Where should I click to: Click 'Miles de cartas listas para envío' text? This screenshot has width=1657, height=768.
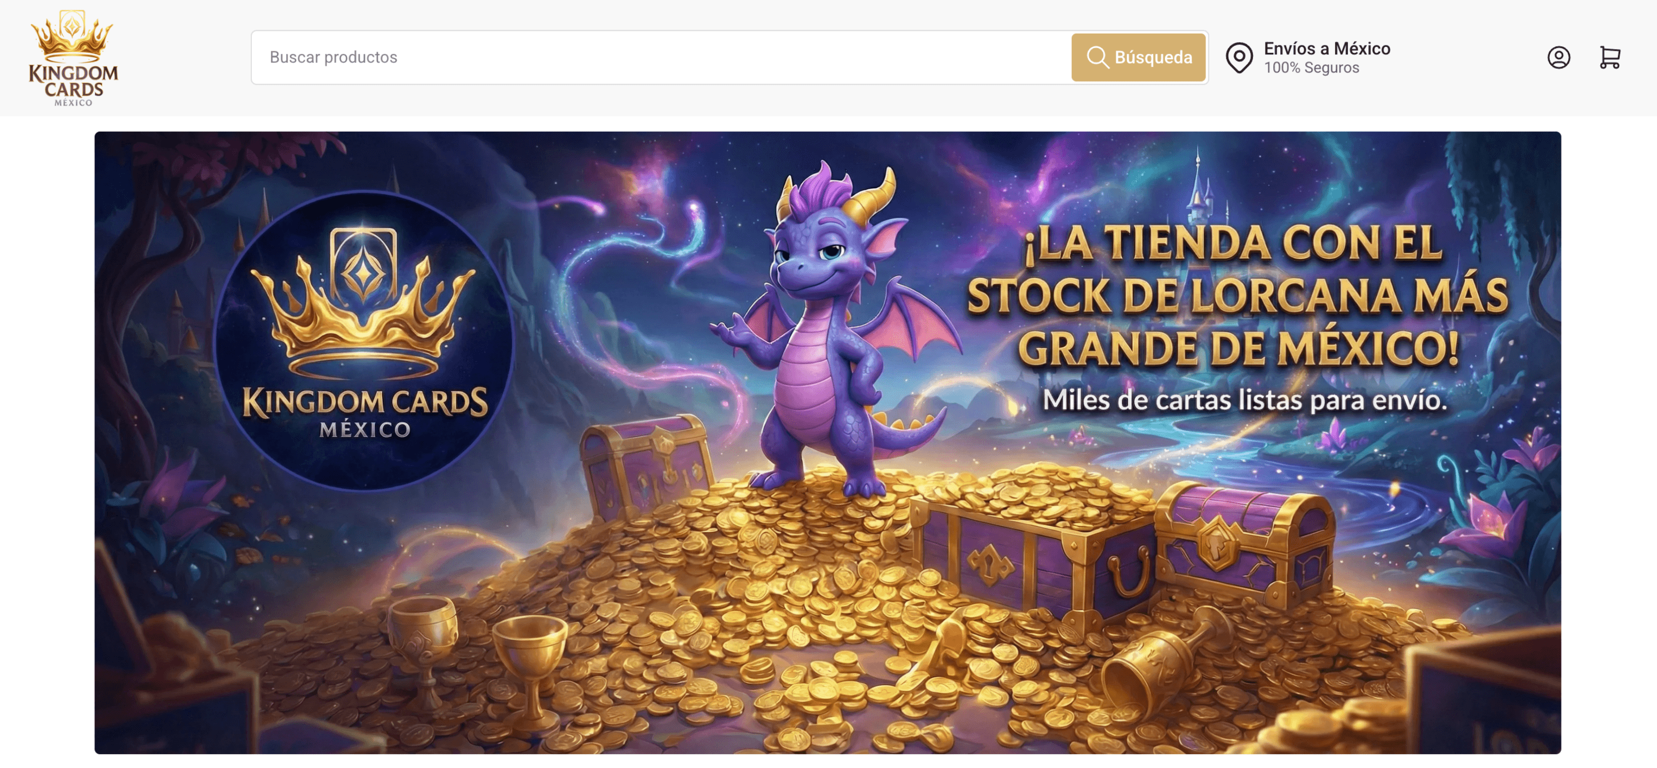point(1244,400)
